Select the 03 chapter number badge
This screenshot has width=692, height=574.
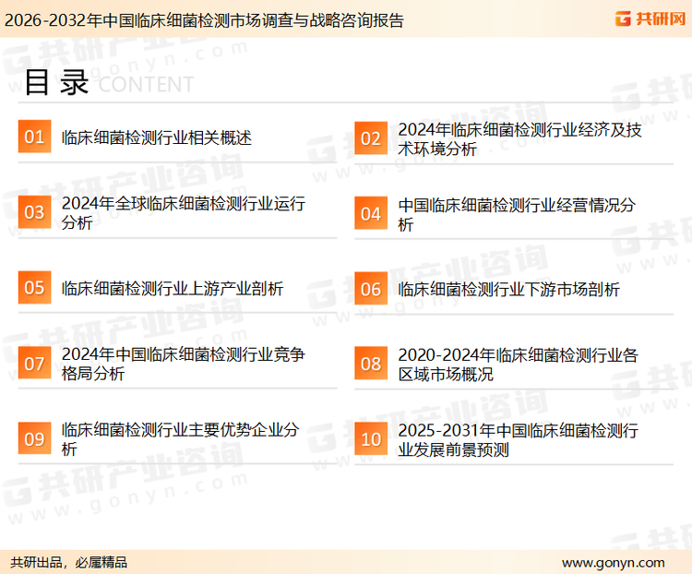[x=34, y=213]
